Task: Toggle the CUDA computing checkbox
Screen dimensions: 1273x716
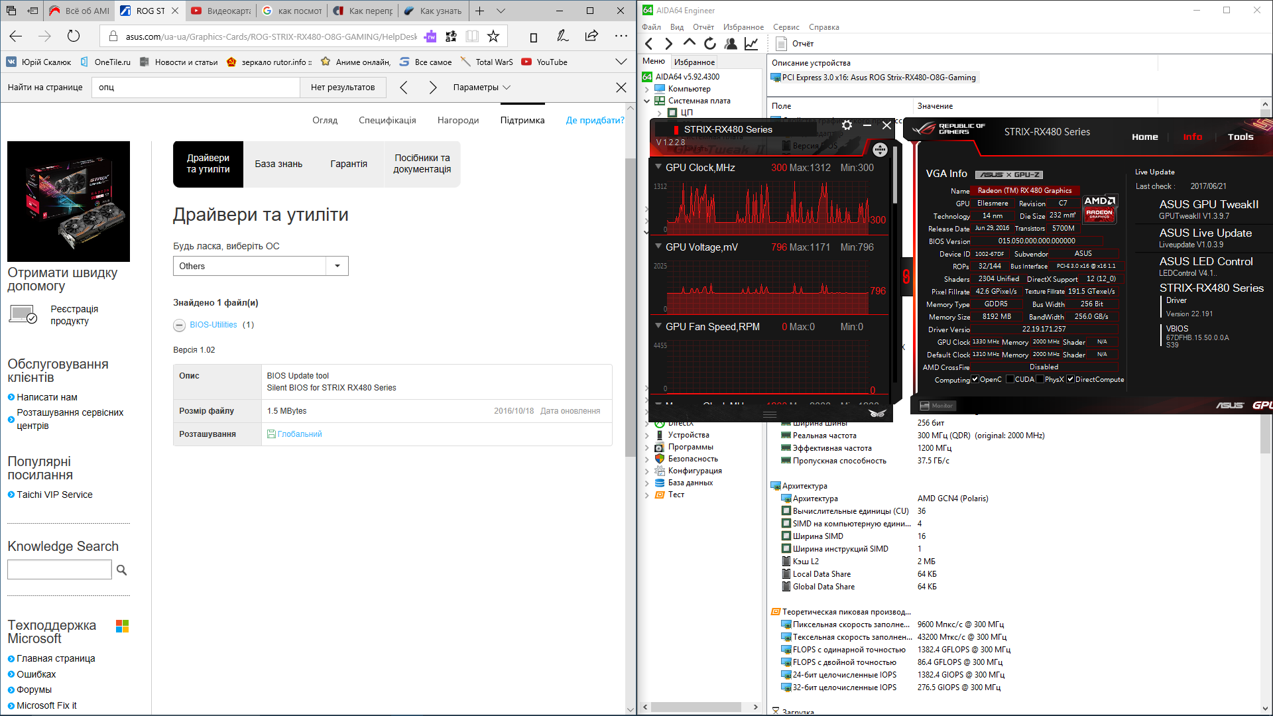Action: [x=1010, y=379]
